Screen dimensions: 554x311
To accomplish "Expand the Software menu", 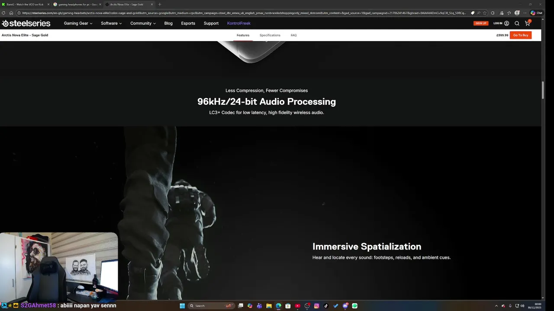I will (111, 23).
